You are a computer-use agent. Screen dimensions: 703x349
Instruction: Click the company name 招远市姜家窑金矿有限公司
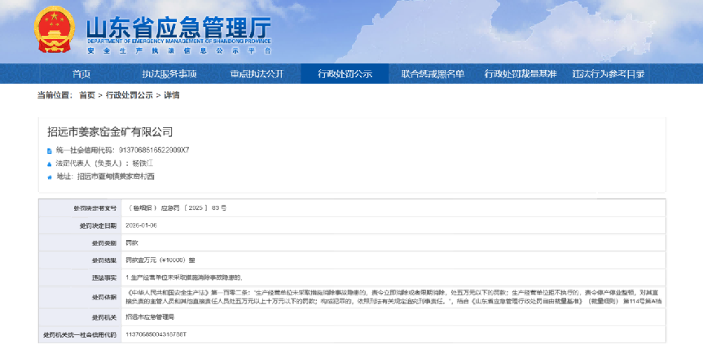point(110,131)
